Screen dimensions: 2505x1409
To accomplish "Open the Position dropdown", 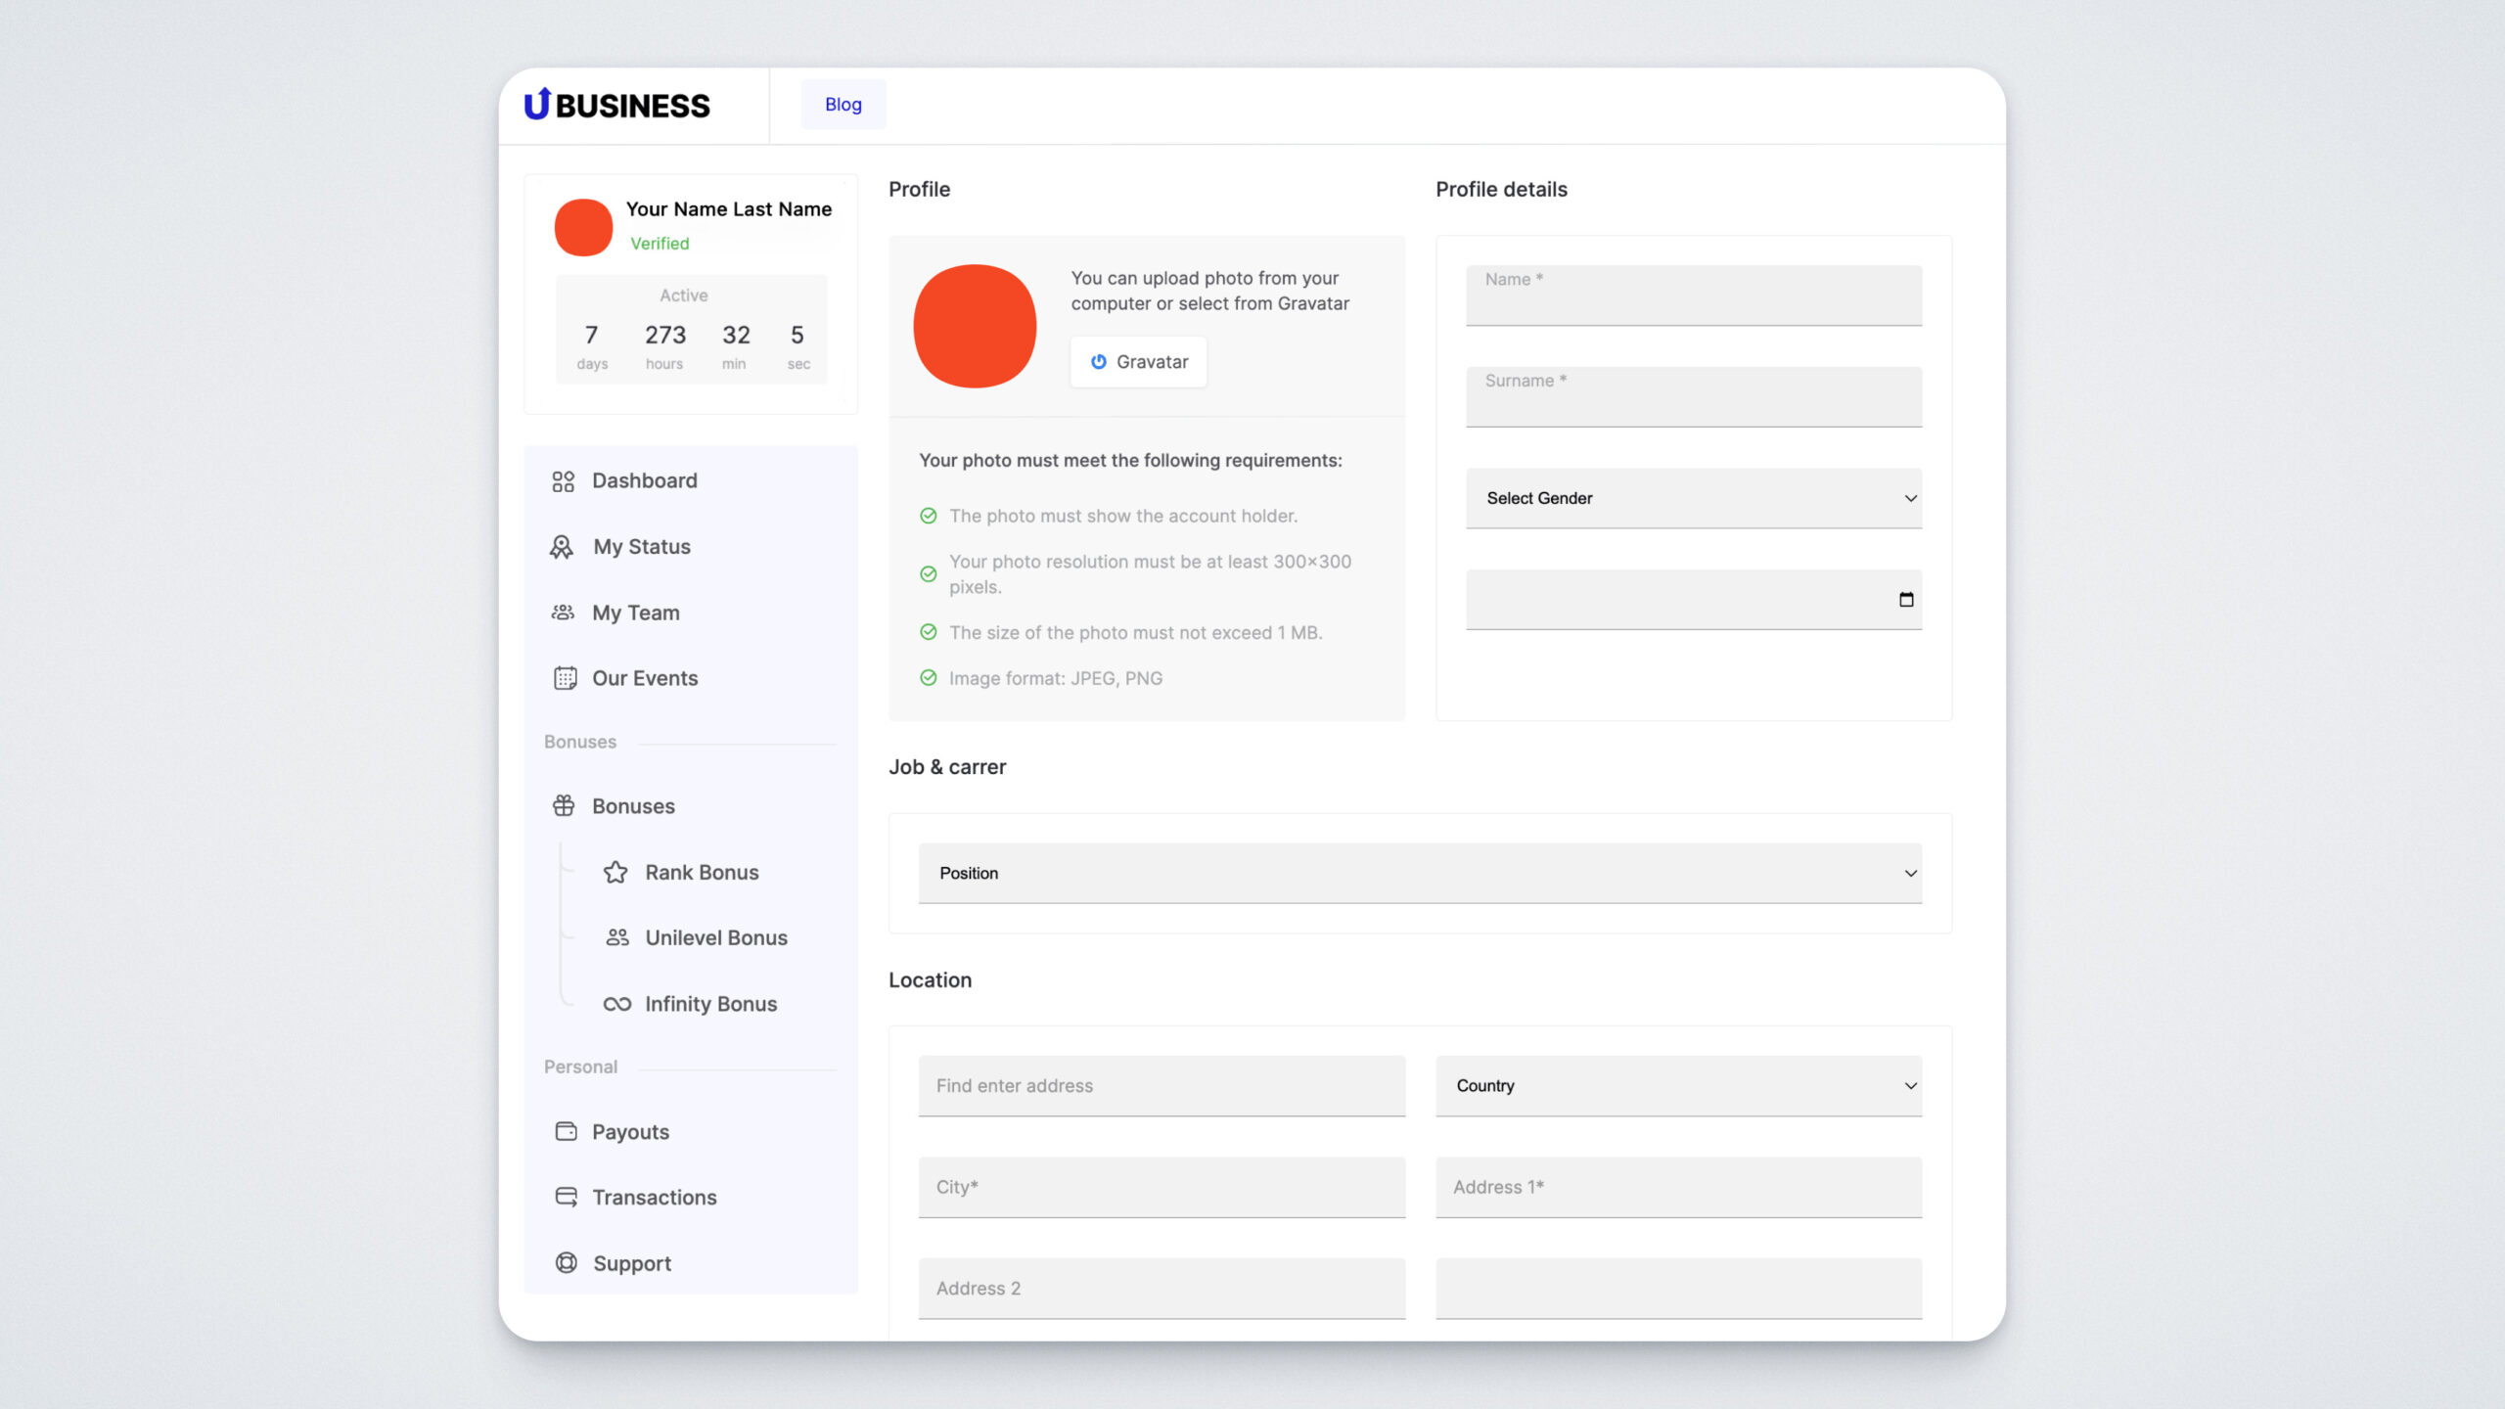I will tap(1419, 873).
